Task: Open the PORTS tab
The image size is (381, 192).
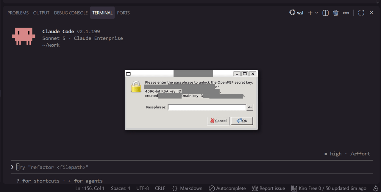Action: coord(123,13)
